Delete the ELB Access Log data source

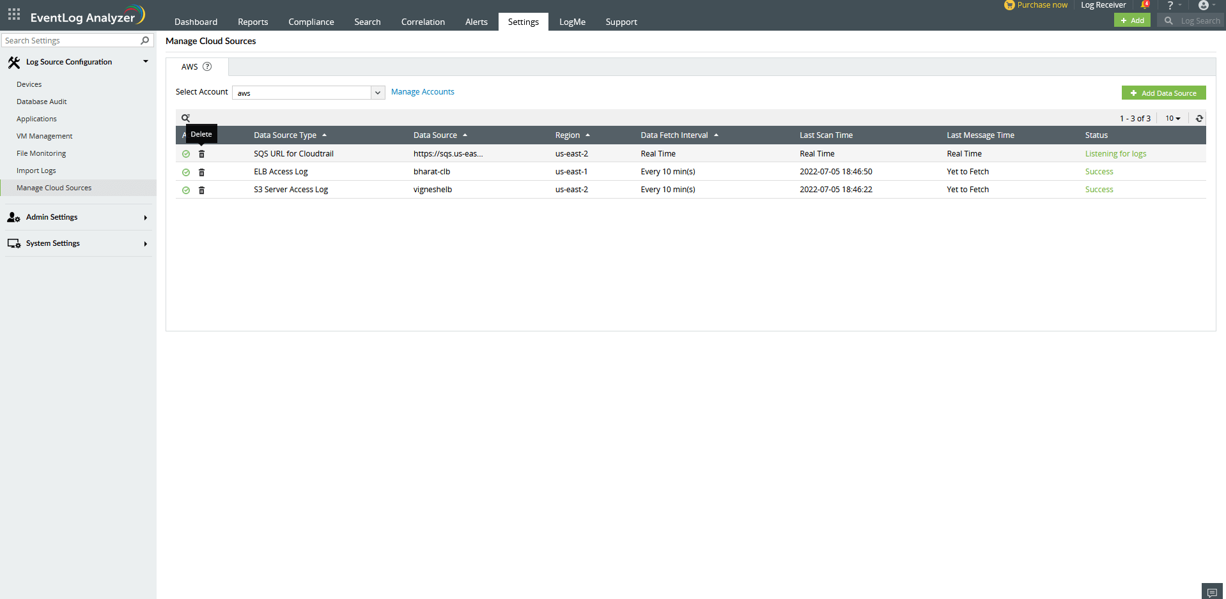[x=201, y=172]
